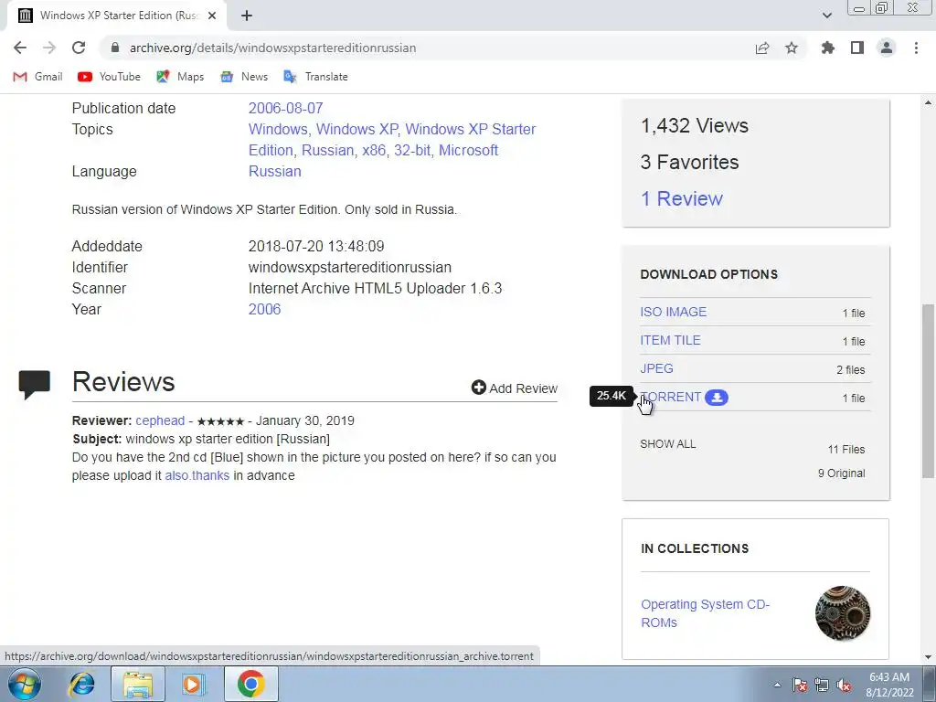The height and width of the screenshot is (702, 936).
Task: Open the 9 Original files link
Action: click(x=841, y=473)
